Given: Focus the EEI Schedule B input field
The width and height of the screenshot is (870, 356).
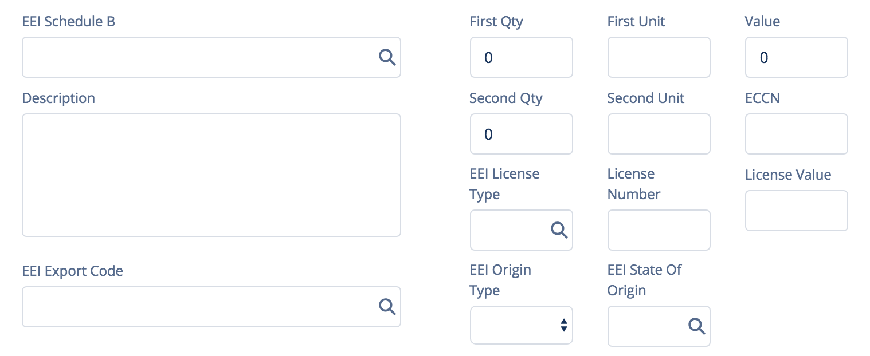Looking at the screenshot, I should coord(211,57).
